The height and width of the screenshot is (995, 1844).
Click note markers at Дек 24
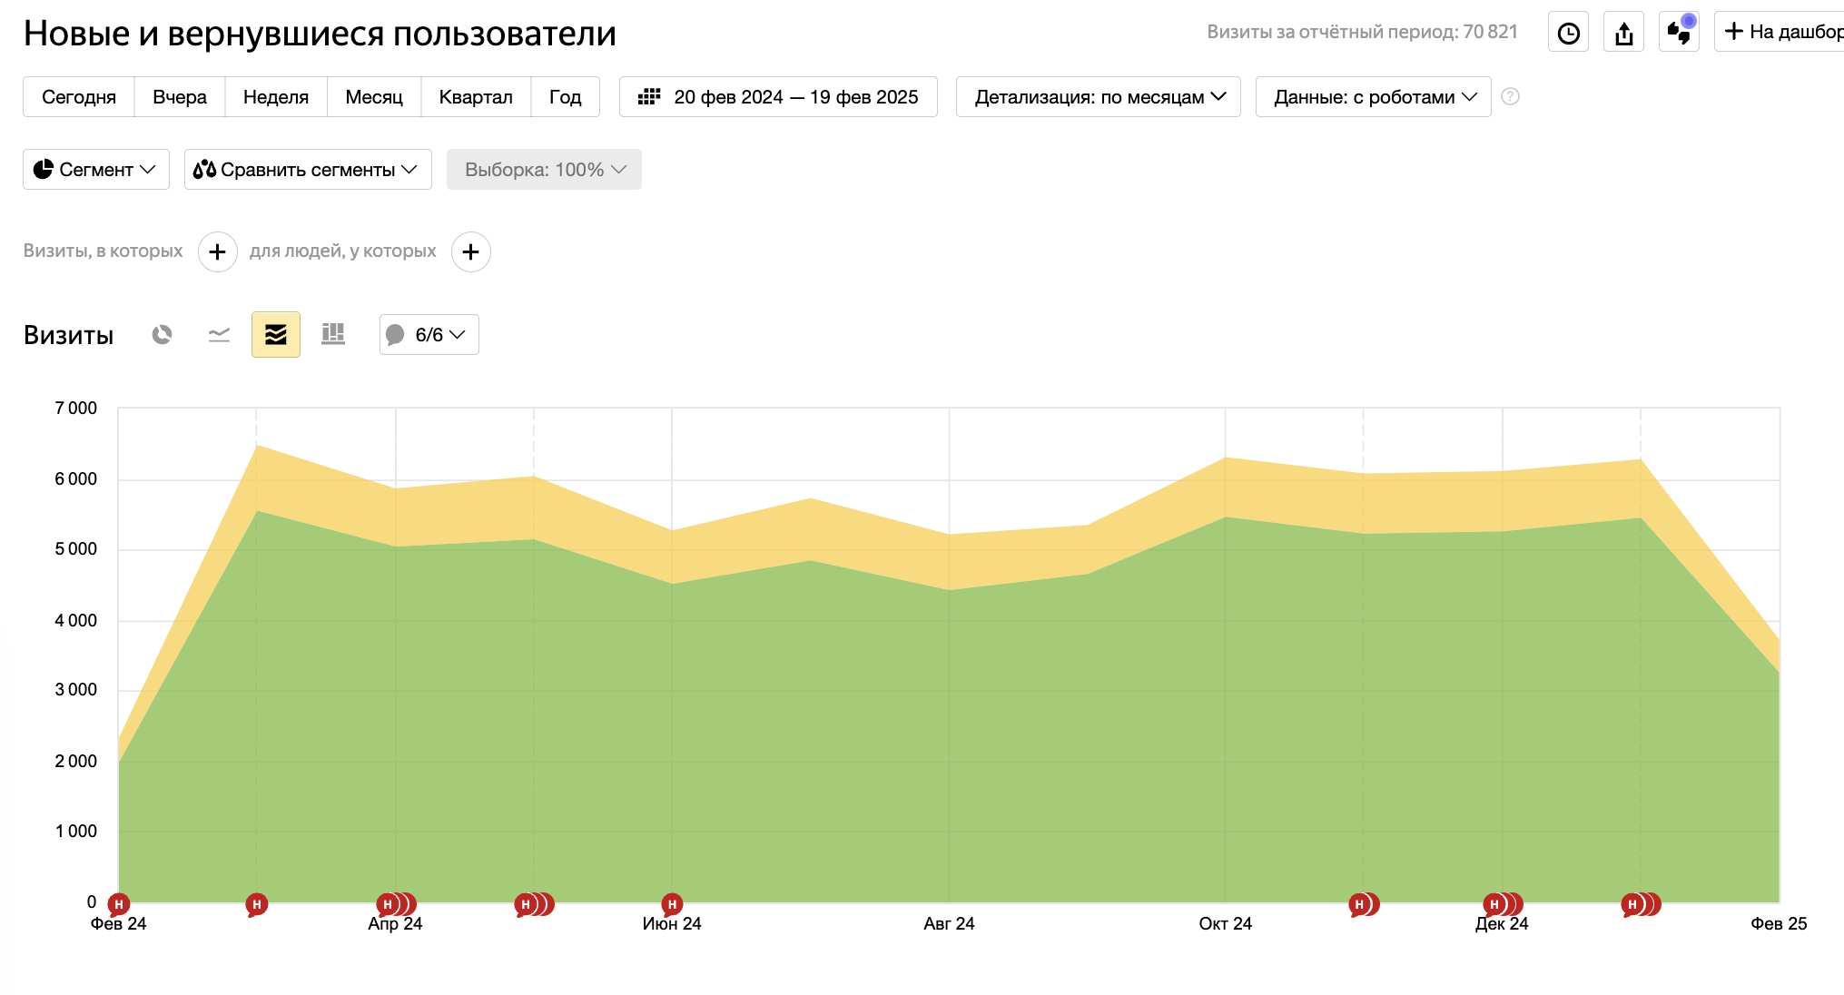pyautogui.click(x=1503, y=905)
